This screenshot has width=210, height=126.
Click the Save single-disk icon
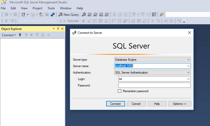click(x=47, y=14)
